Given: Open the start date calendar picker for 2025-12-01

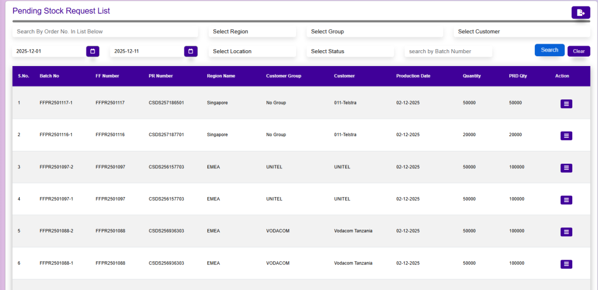Looking at the screenshot, I should [92, 51].
